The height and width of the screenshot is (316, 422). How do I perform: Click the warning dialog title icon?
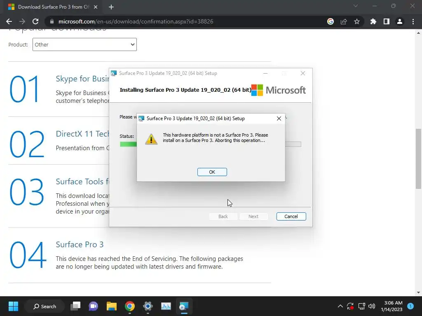click(x=141, y=118)
